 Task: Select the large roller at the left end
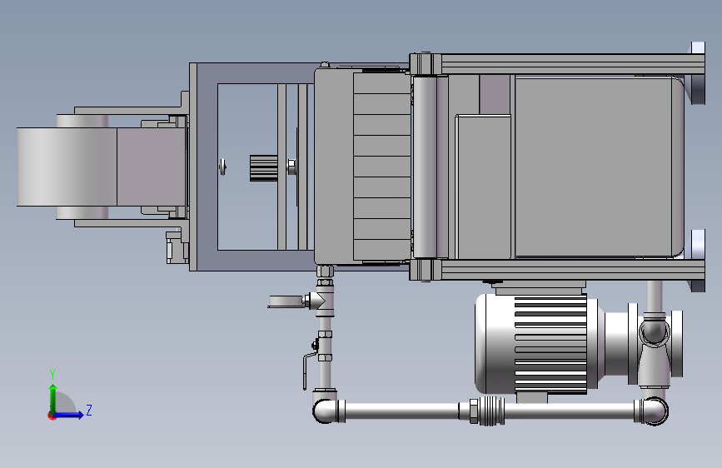point(67,167)
